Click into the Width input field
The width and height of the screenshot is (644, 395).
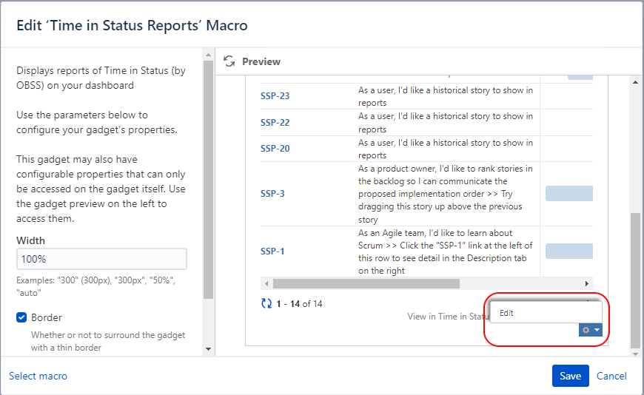tap(101, 259)
